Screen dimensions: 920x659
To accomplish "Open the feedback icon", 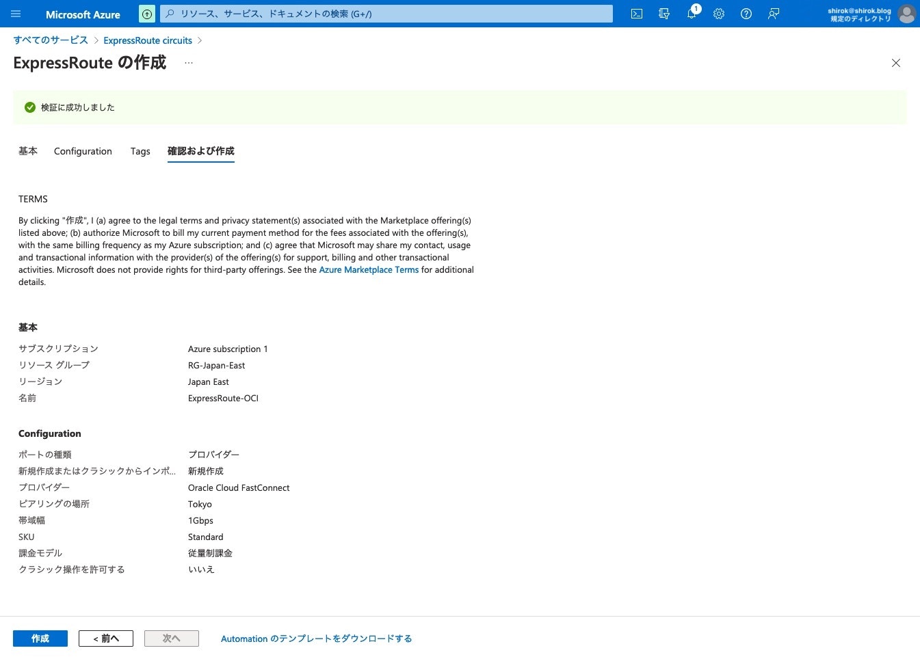I will click(x=774, y=14).
